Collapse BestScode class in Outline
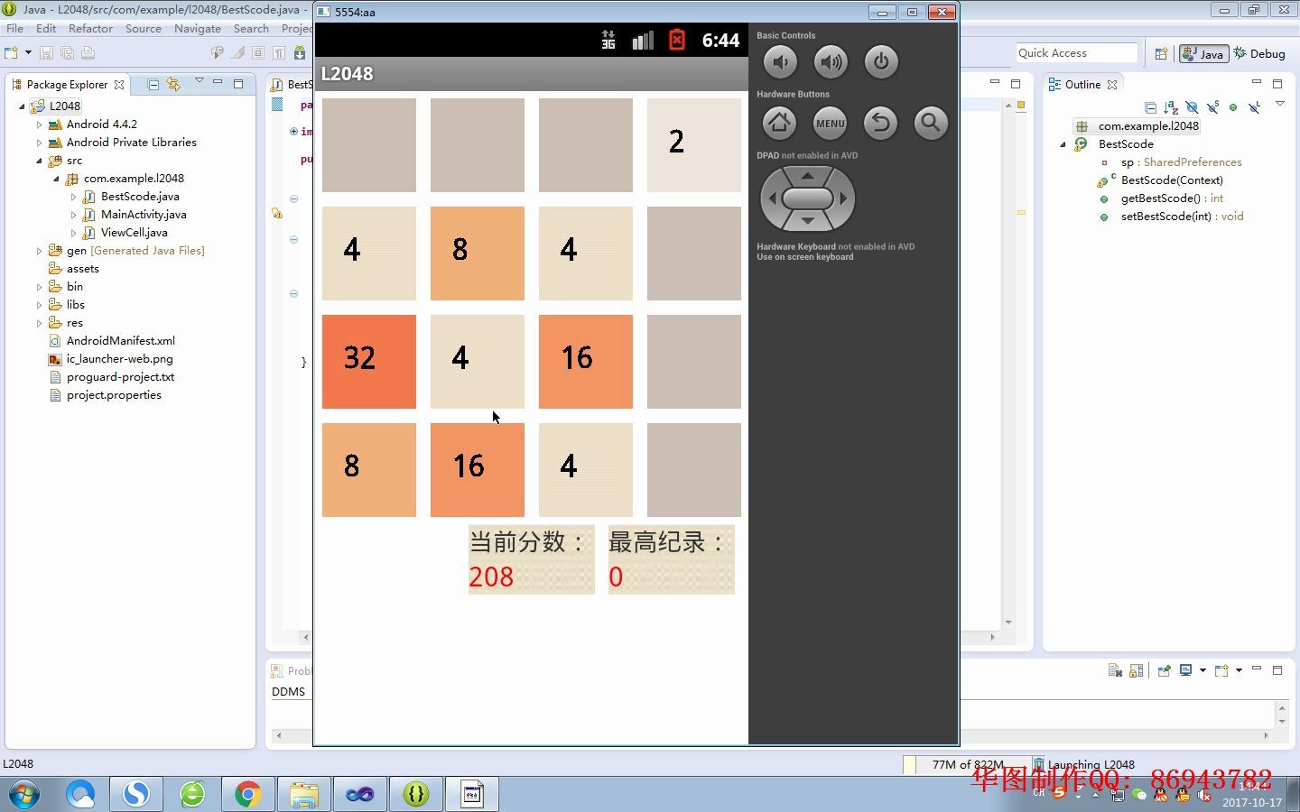This screenshot has width=1300, height=812. [1063, 144]
